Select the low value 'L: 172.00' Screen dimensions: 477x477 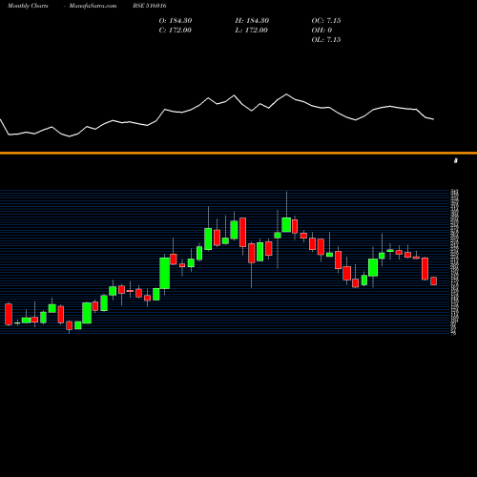click(x=252, y=31)
